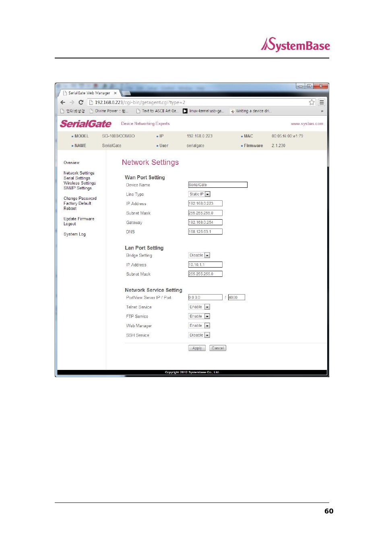Open the System Log page
Image resolution: width=384 pixels, height=544 pixels.
tap(74, 235)
